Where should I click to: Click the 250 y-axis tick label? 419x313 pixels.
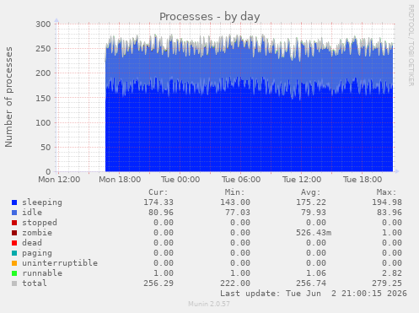tap(43, 49)
